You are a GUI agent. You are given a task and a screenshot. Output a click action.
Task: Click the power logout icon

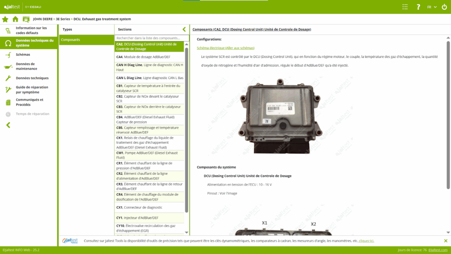coord(444,7)
